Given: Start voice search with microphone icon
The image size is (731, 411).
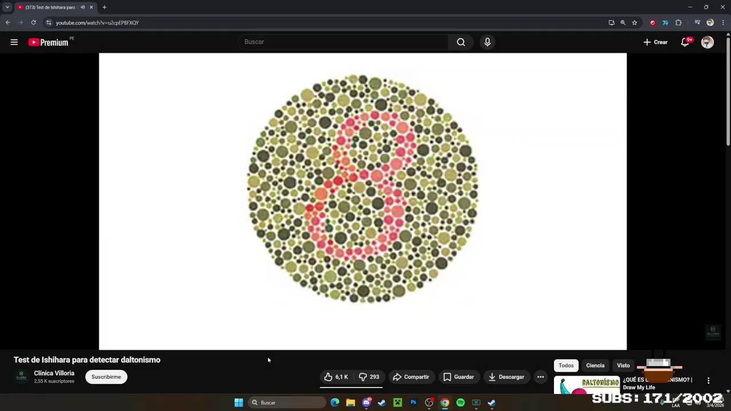Looking at the screenshot, I should pos(487,42).
